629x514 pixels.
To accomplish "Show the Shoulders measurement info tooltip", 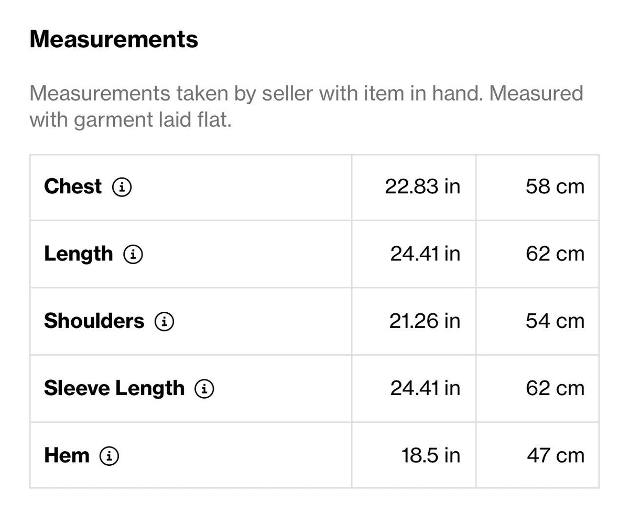I will (x=164, y=321).
